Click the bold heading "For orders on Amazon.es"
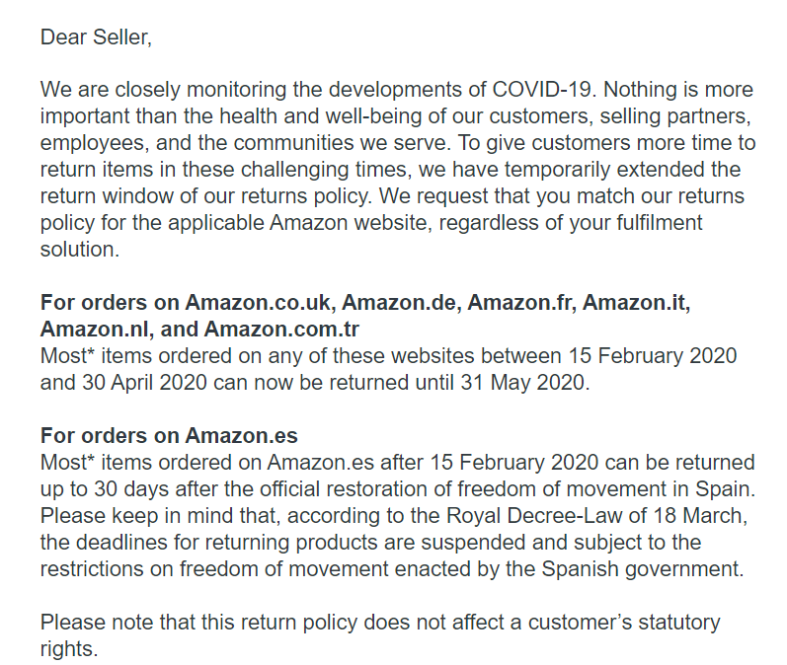Screen dimensions: 787x665 point(169,435)
